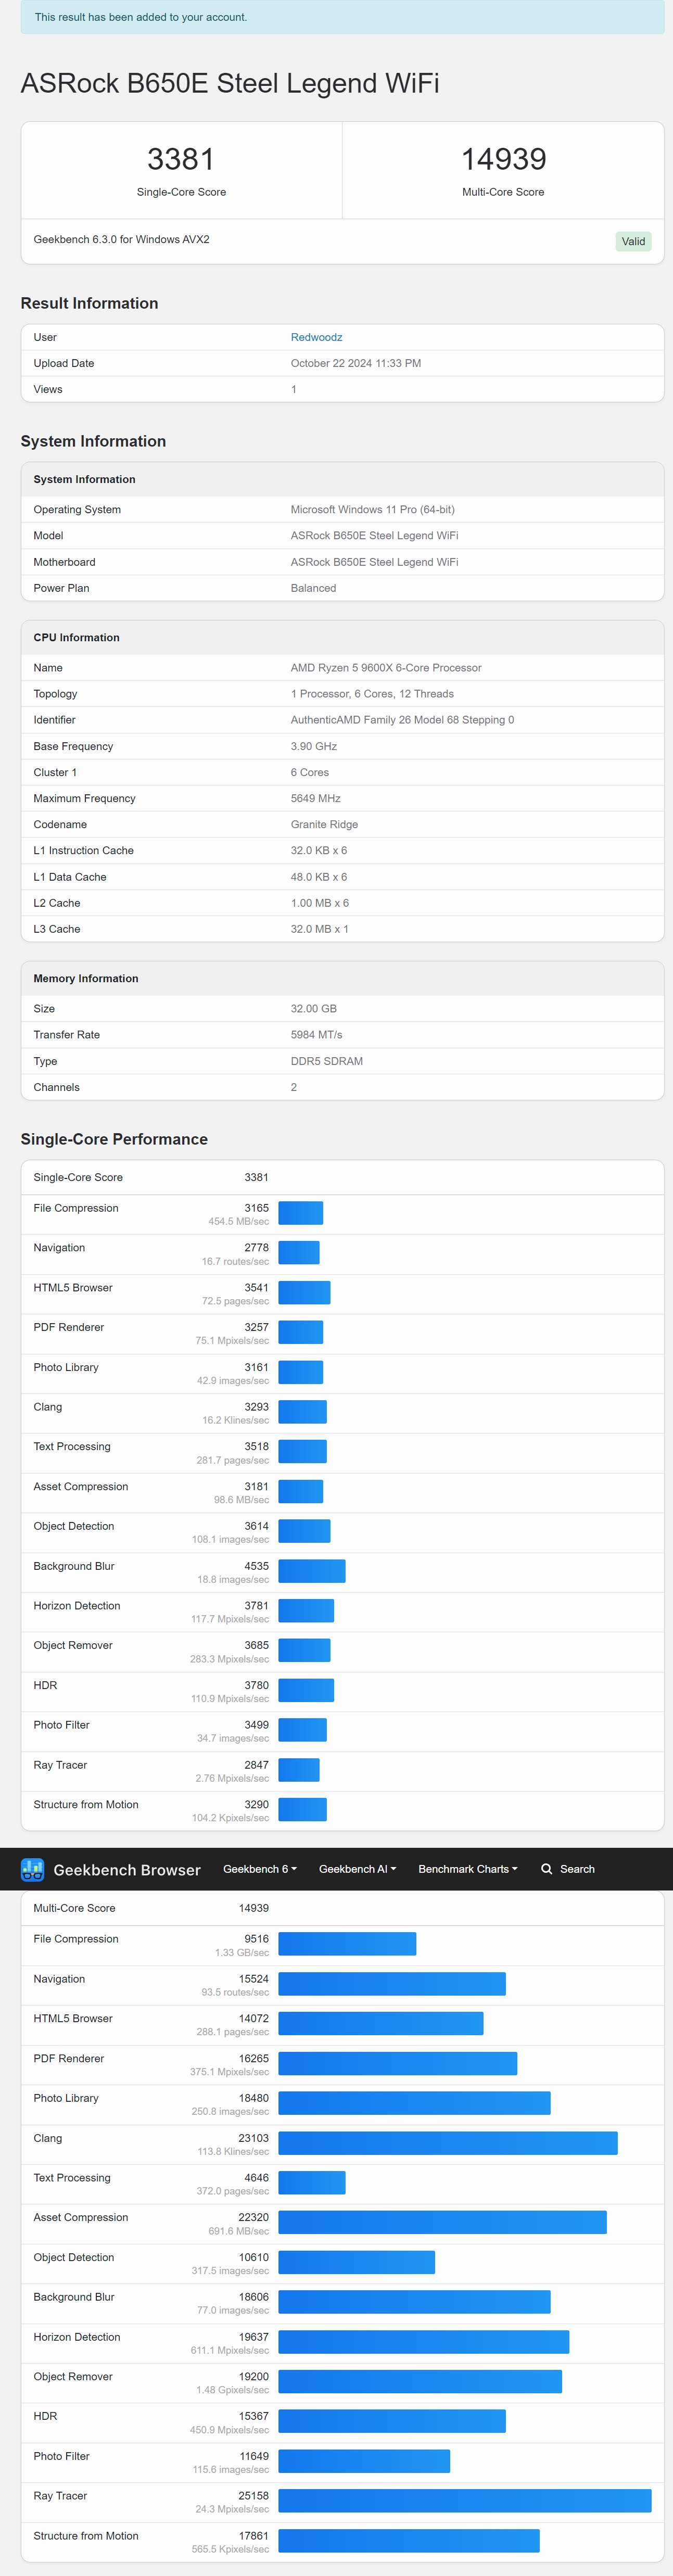Click Transfer Rate value '5984 MT/s'
The height and width of the screenshot is (2576, 673).
click(316, 1035)
